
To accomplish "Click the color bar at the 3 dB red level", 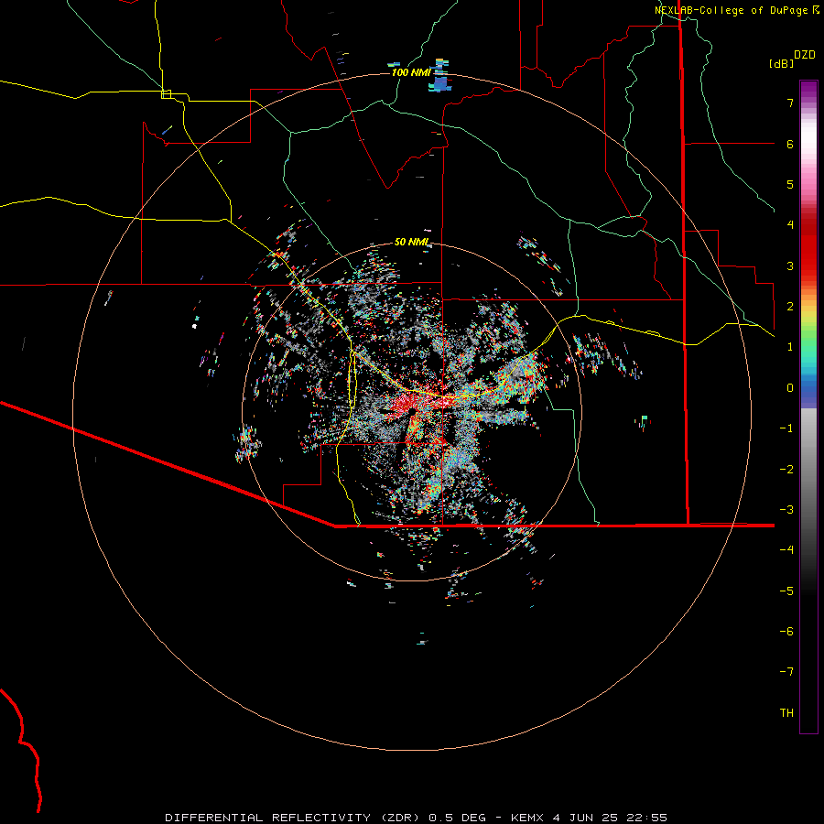I will (x=808, y=266).
